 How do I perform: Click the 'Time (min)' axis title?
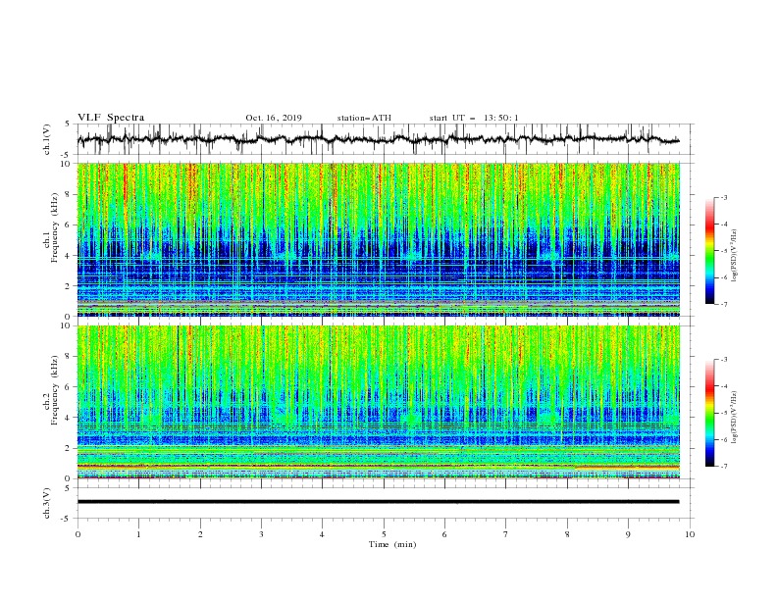click(x=392, y=544)
